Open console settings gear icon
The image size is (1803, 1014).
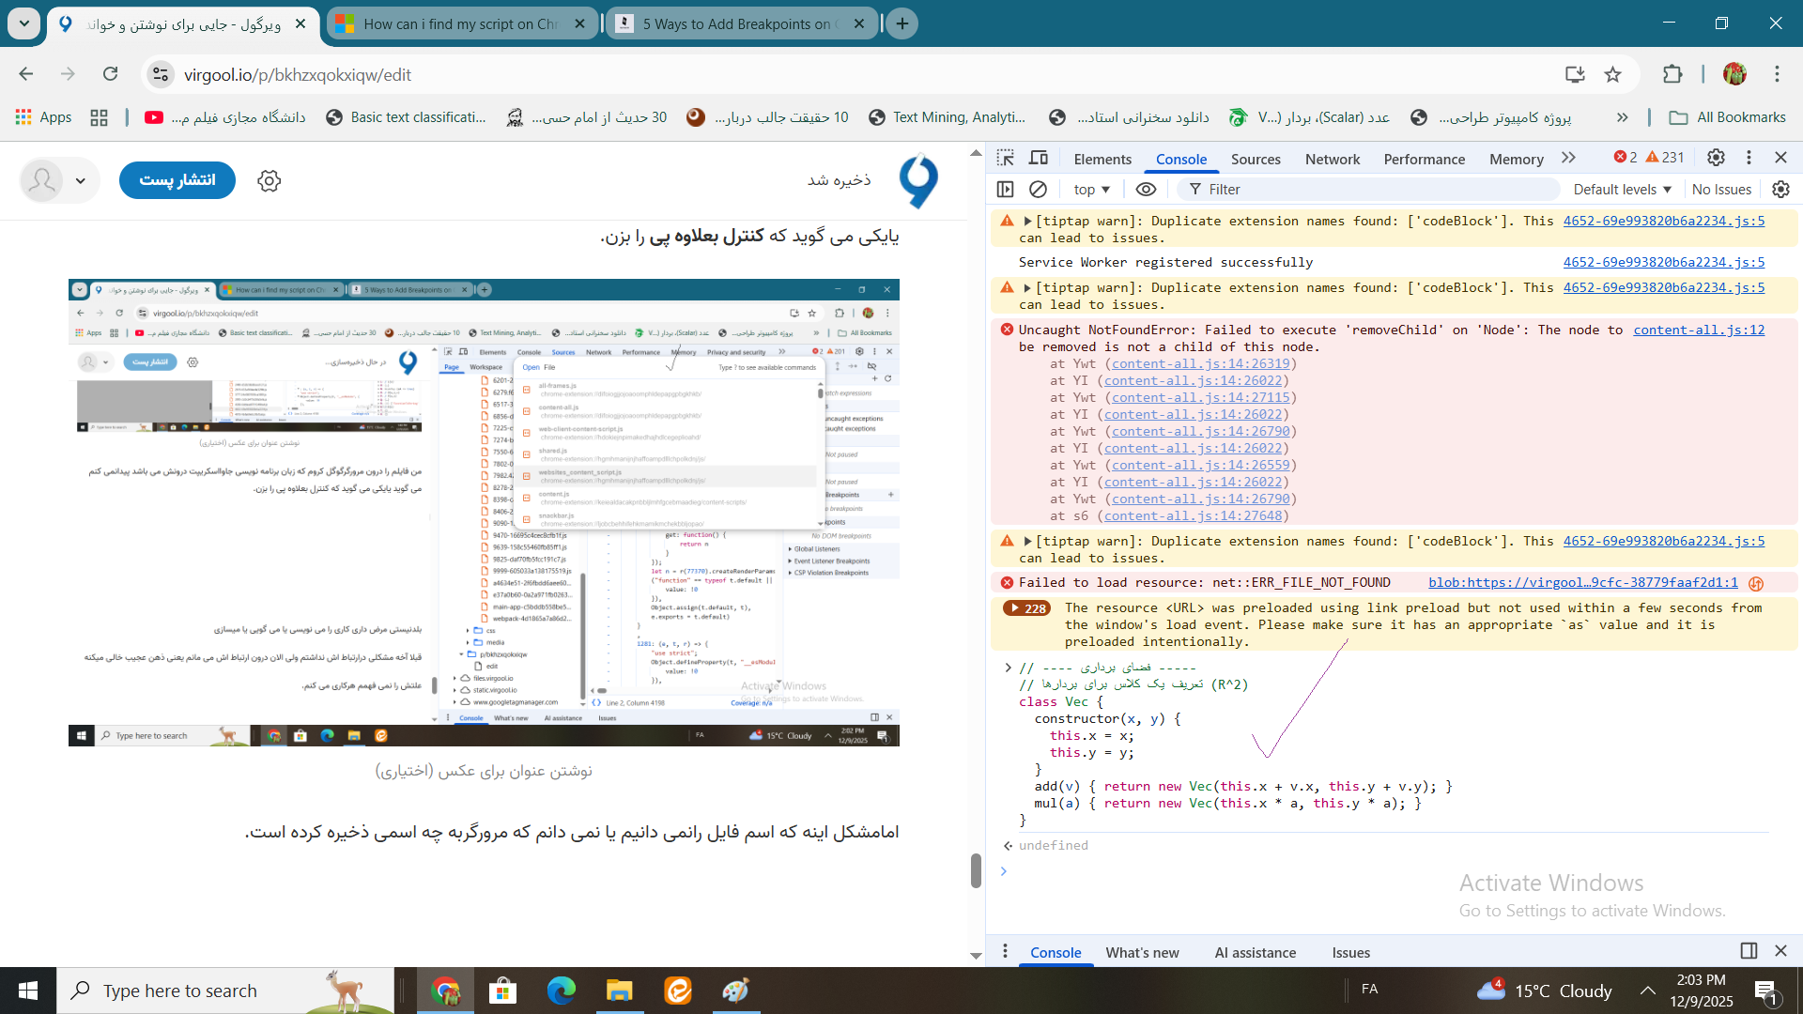click(1780, 189)
